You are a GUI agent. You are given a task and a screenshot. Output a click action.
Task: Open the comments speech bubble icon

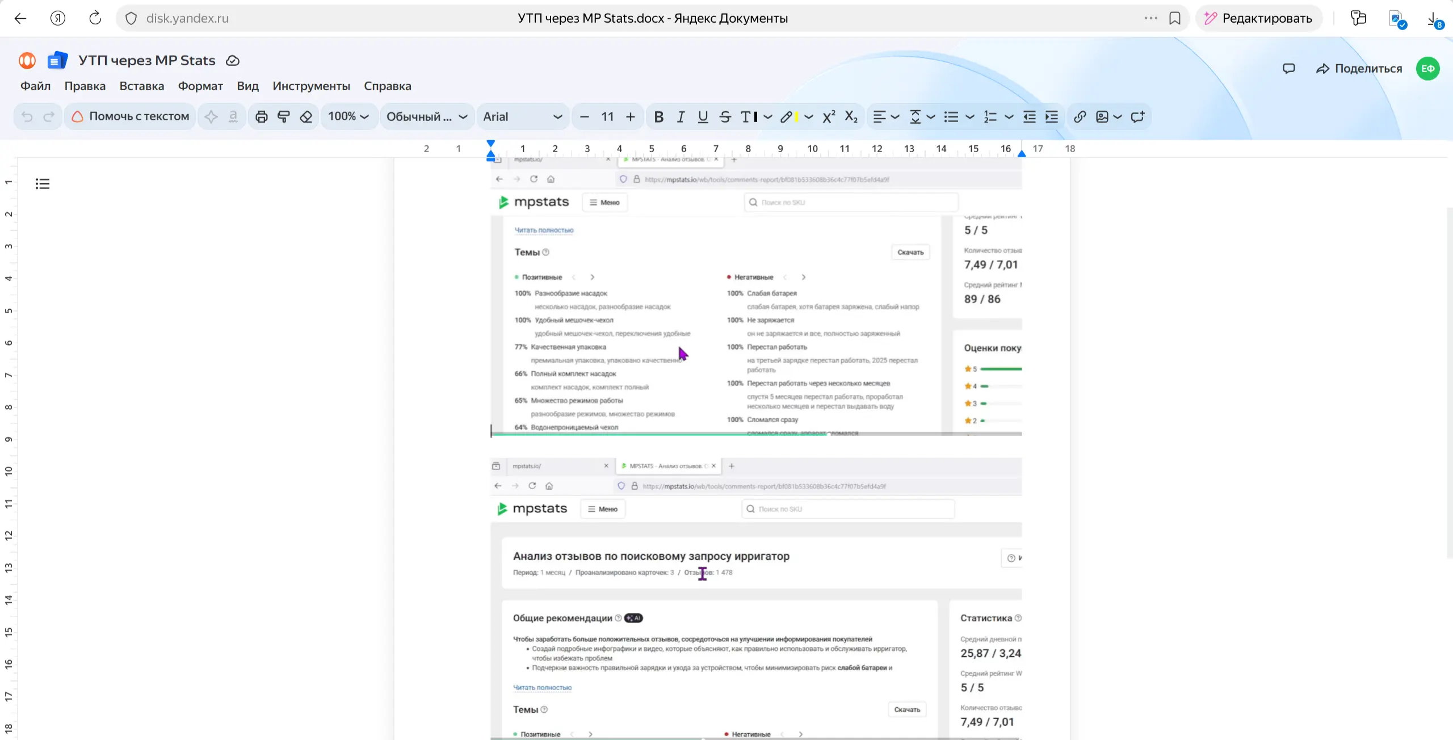pos(1288,69)
